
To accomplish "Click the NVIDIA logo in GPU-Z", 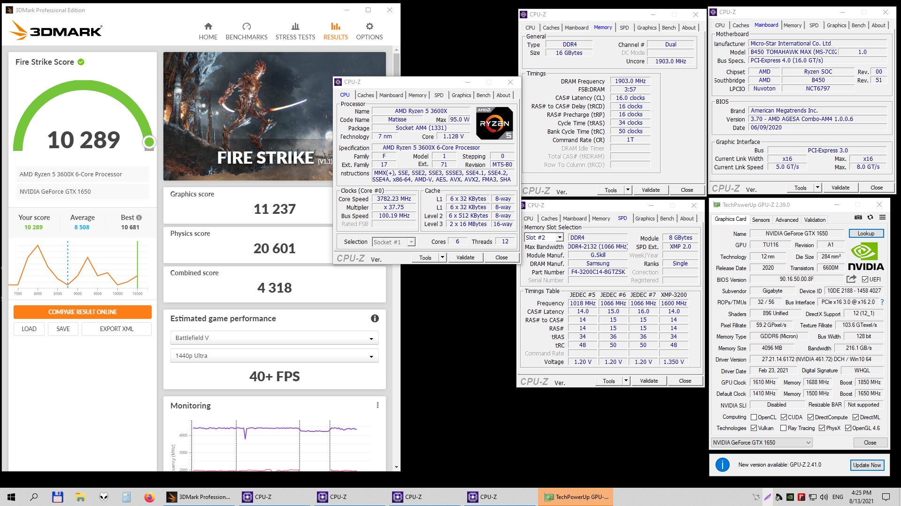I will tap(866, 257).
